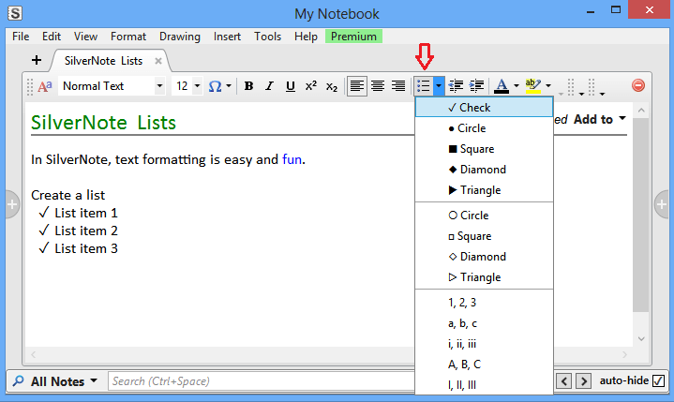This screenshot has height=402, width=674.
Task: Close the SilverNote Lists tab
Action: [x=158, y=61]
